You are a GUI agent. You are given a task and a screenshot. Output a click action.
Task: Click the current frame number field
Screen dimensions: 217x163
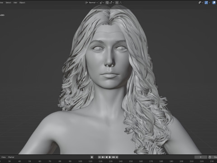[x=201, y=157]
